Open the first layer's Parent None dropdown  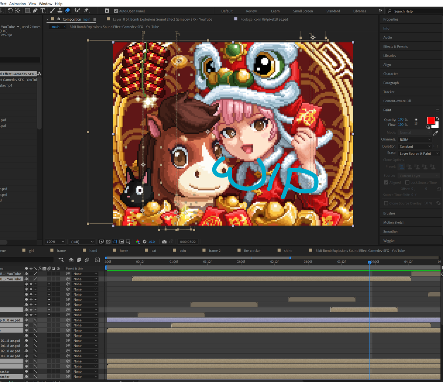85,274
